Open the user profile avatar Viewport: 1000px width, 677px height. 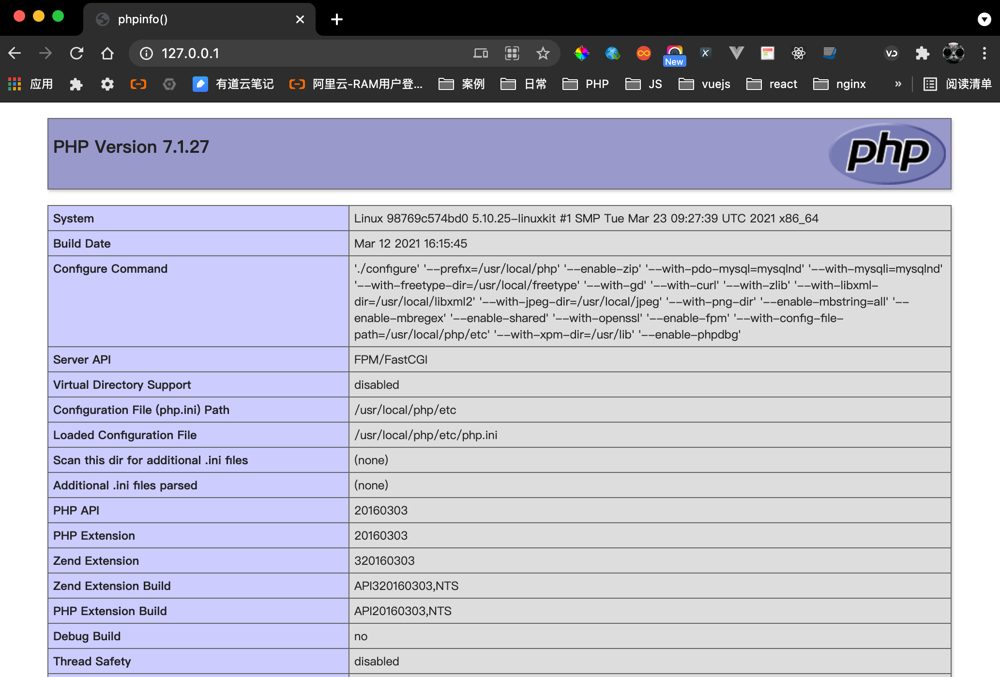pos(954,53)
